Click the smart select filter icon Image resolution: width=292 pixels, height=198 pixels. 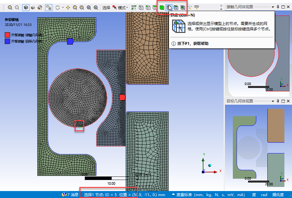[x=134, y=8]
